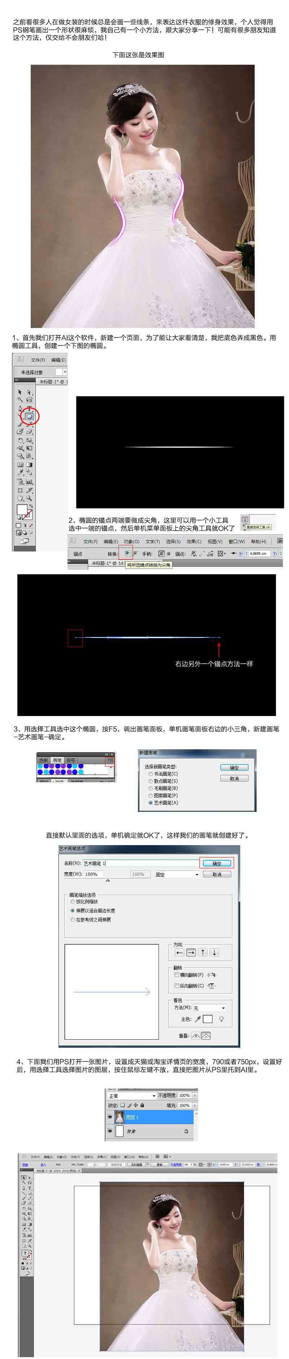Click the key color eyedropper
289x1359 pixels.
click(x=198, y=1019)
